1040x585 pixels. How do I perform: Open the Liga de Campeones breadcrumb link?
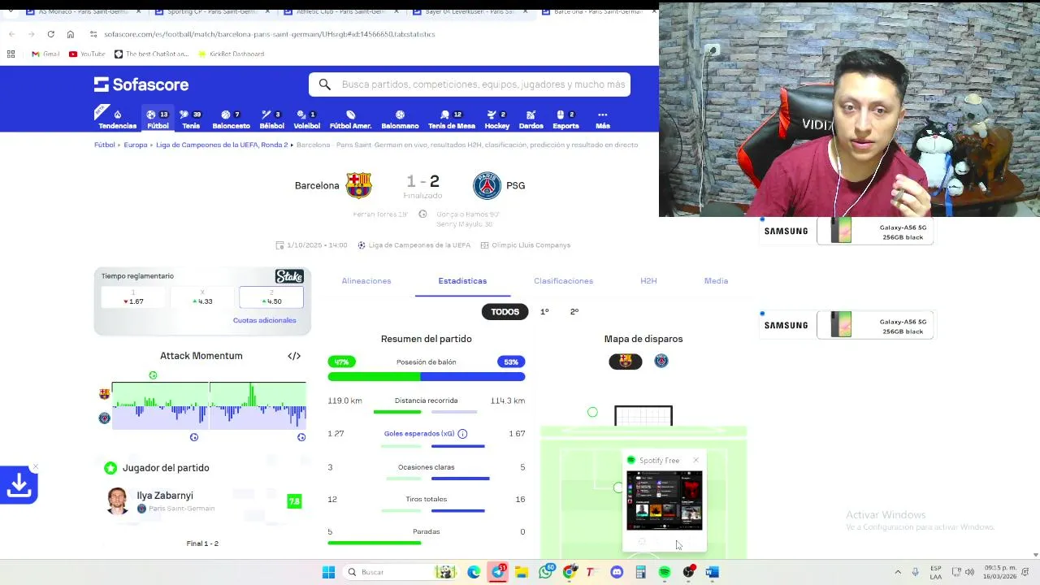tap(222, 145)
